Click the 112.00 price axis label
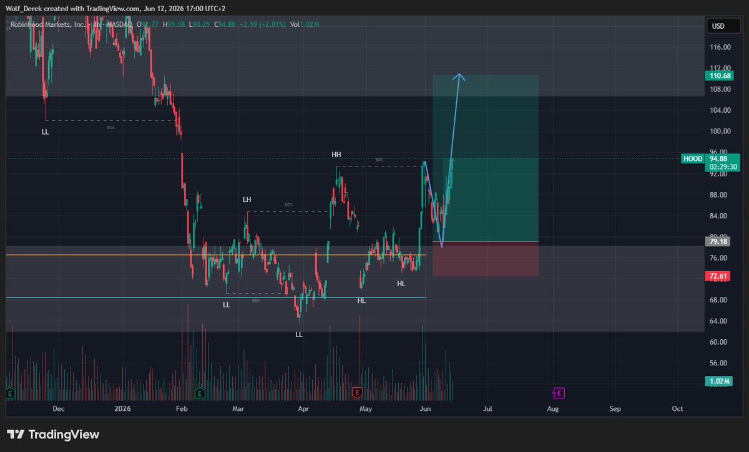749x452 pixels. tap(720, 68)
